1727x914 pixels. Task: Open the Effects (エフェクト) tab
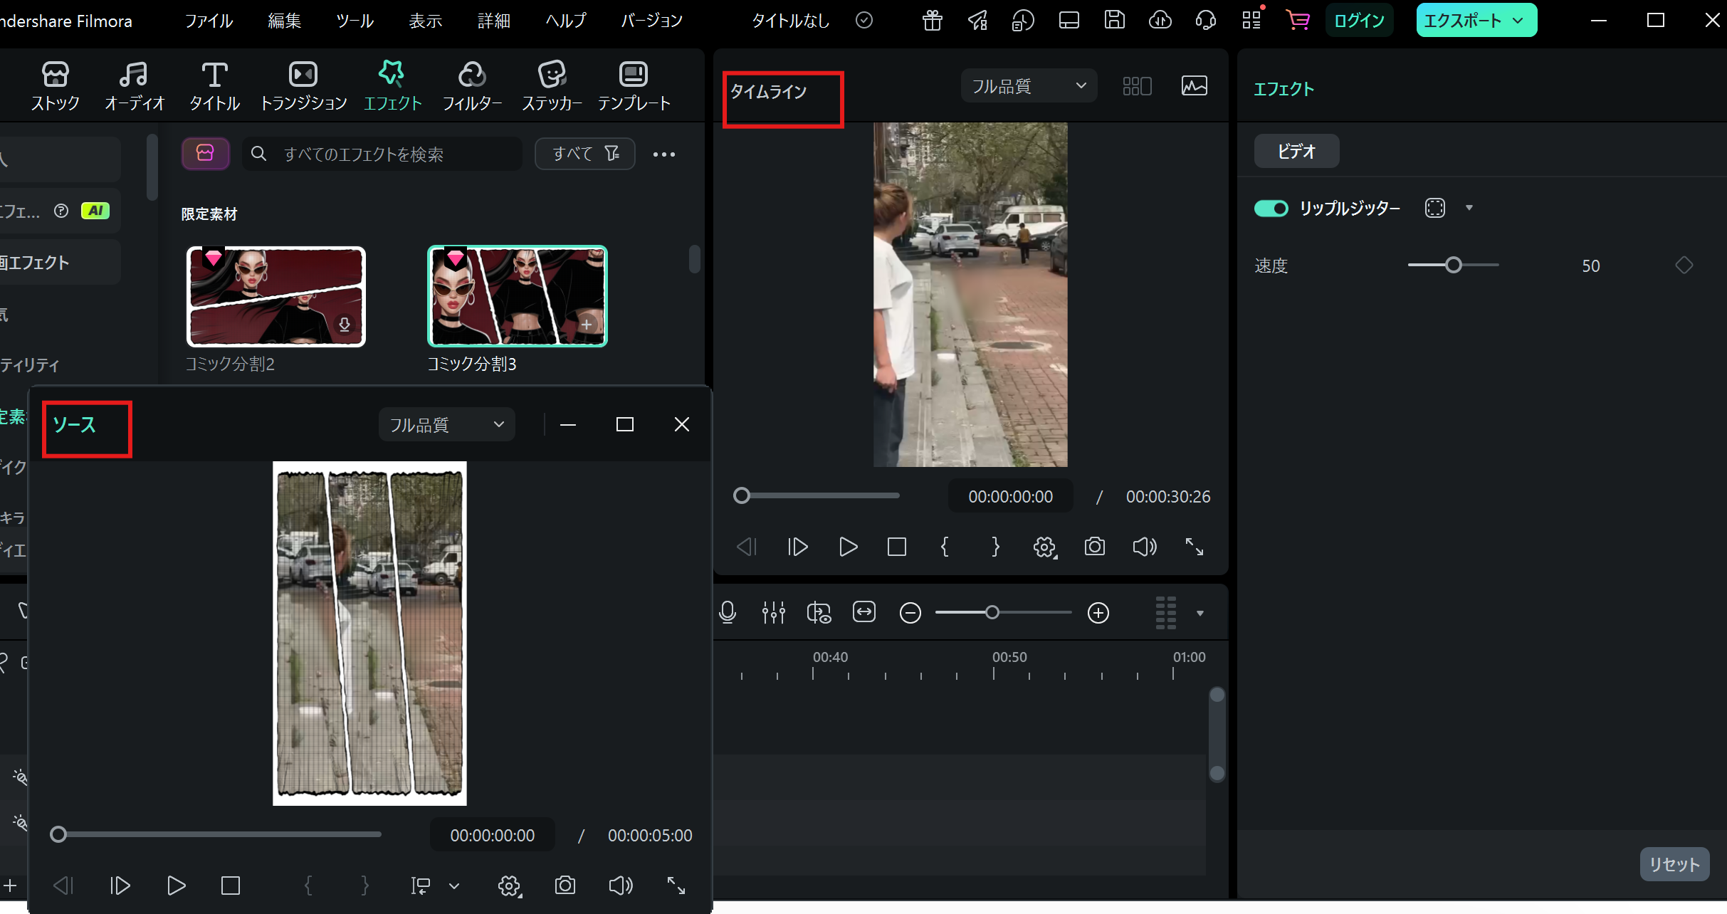tap(392, 86)
